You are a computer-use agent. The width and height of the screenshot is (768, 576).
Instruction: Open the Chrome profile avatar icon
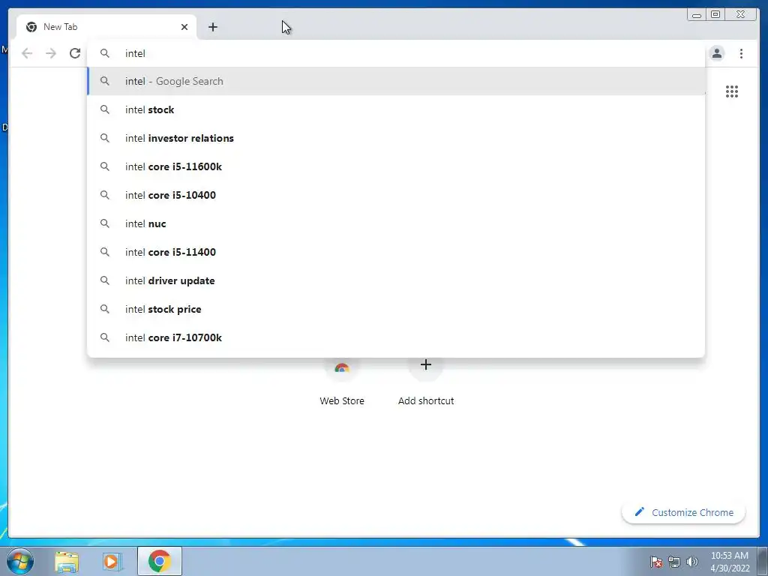(x=716, y=53)
